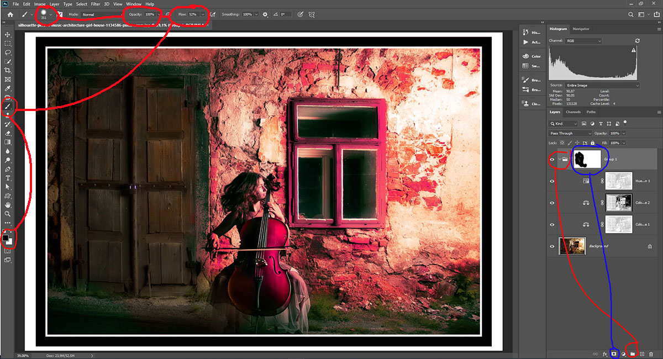Activate the Horizontal Type tool
This screenshot has width=663, height=359.
point(8,178)
